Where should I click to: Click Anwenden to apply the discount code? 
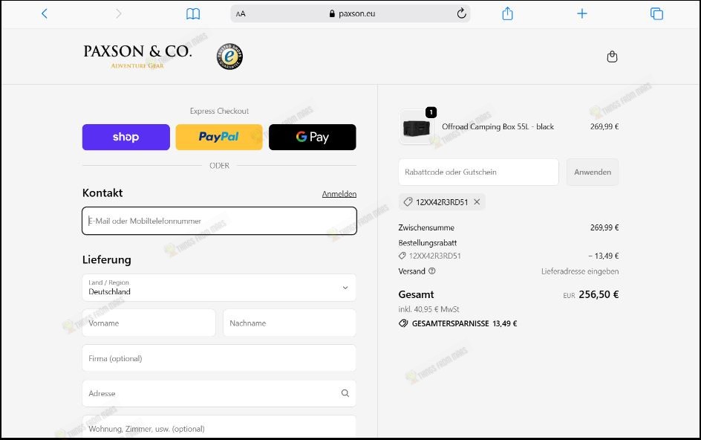[x=592, y=172]
